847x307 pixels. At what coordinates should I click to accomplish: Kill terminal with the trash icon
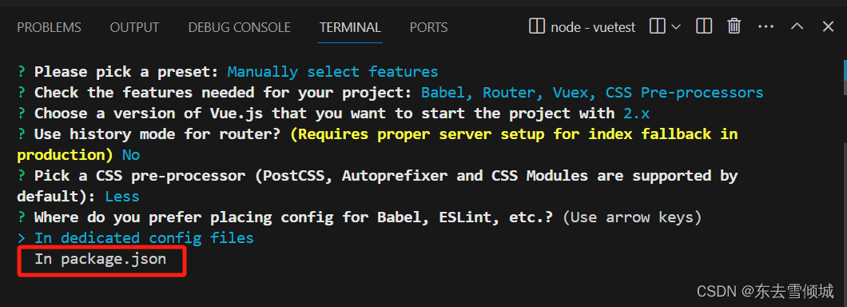734,26
